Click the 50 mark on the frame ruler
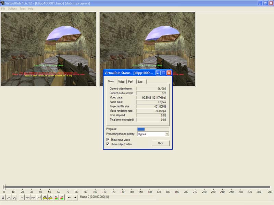Image resolution: width=274 pixels, height=205 pixels. point(49,192)
